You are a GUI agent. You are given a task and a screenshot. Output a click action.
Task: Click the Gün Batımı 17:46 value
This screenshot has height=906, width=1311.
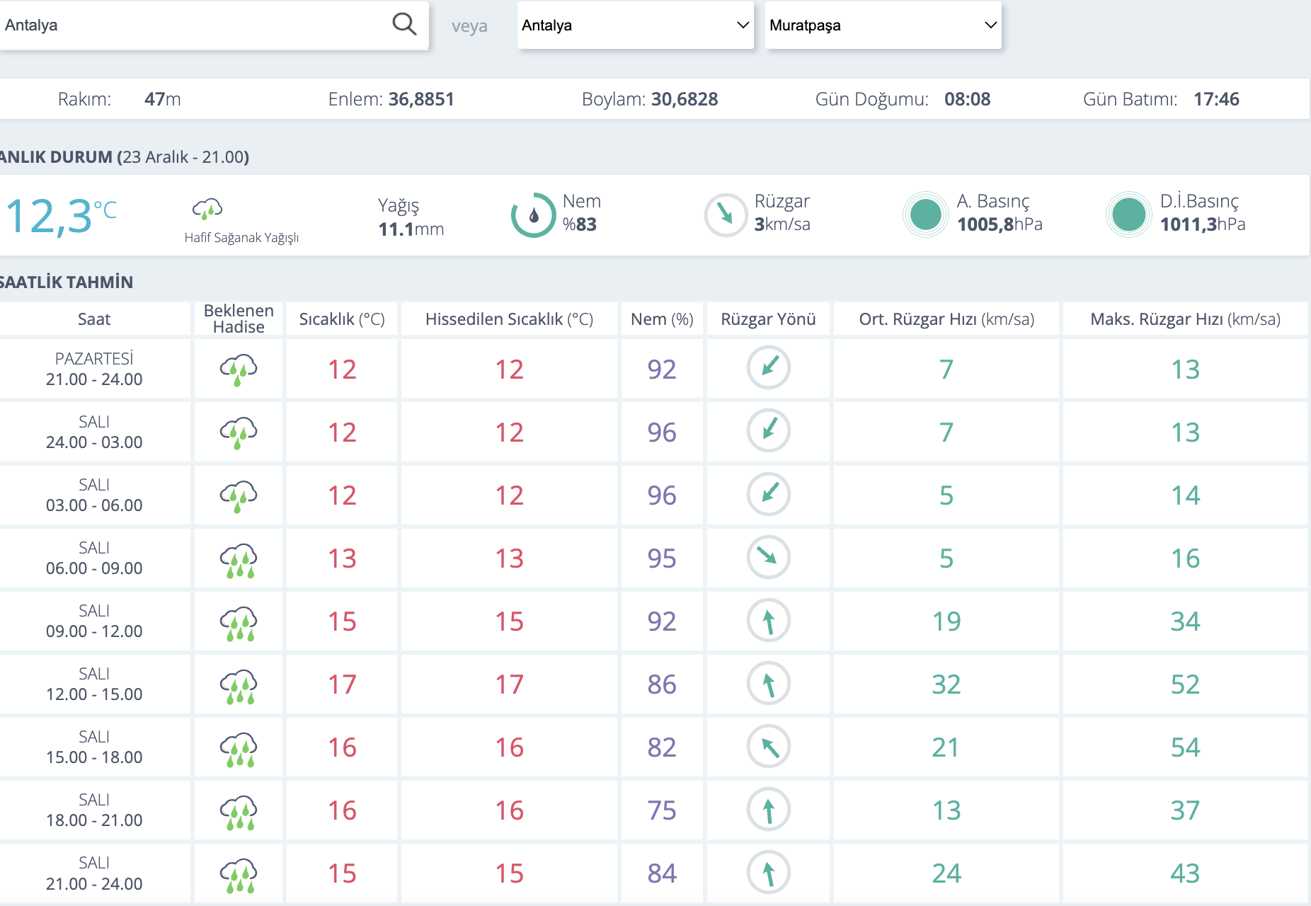click(1216, 99)
